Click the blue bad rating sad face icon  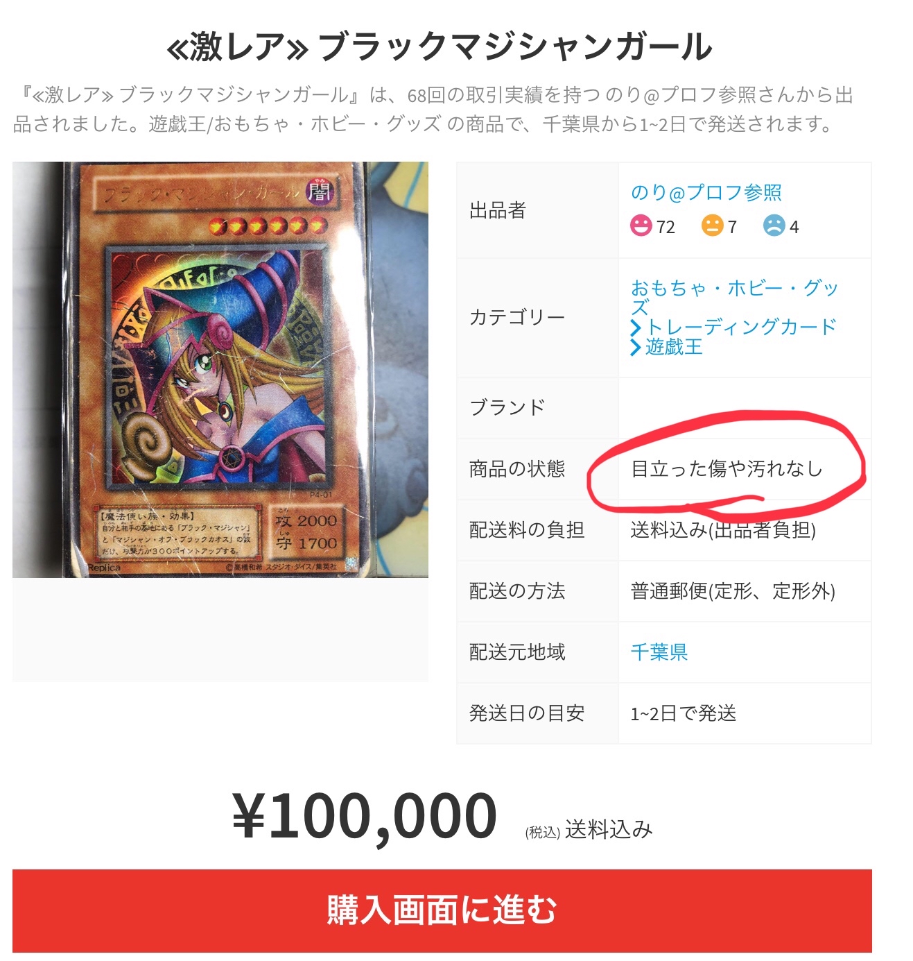[x=774, y=226]
